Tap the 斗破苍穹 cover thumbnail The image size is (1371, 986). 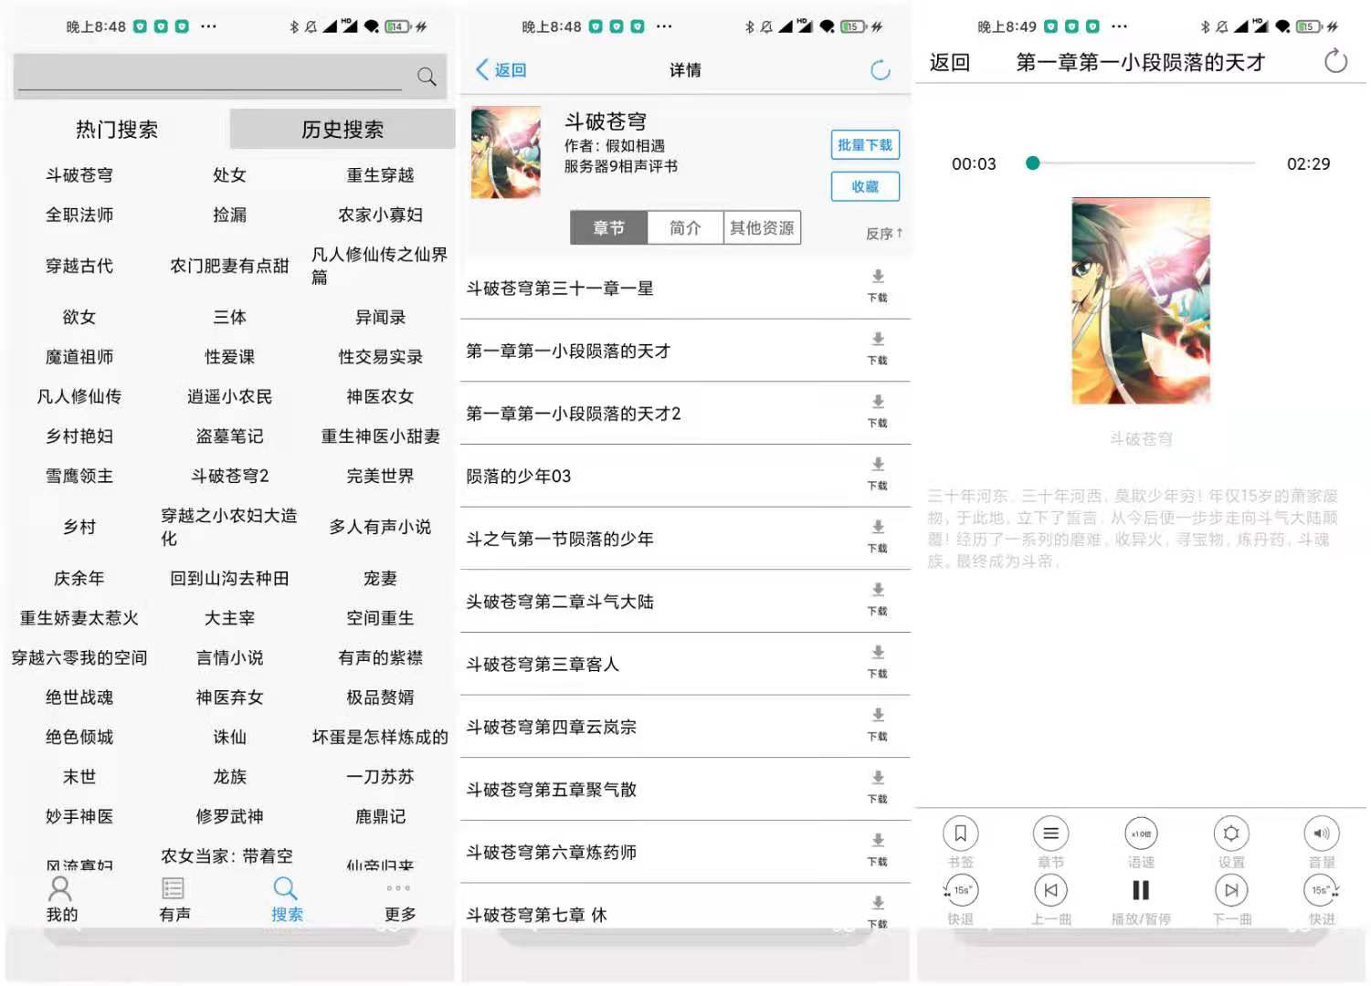click(505, 152)
